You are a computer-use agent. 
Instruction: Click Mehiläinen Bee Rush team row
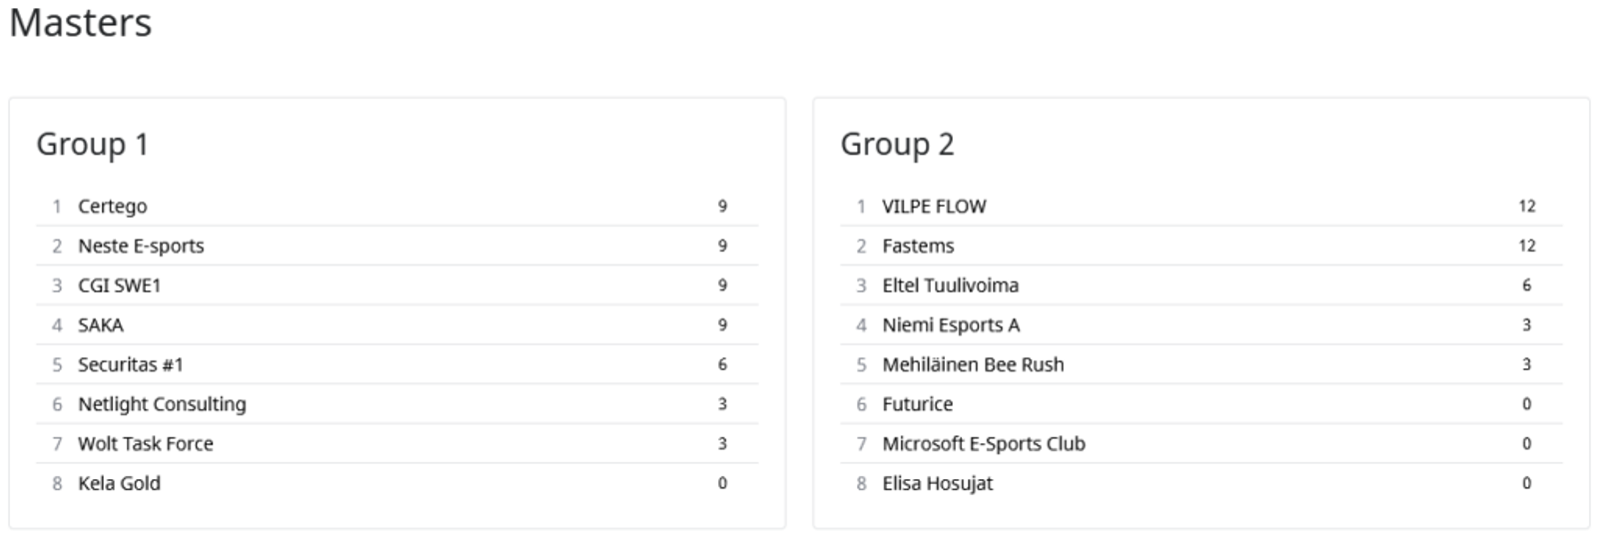tap(973, 365)
